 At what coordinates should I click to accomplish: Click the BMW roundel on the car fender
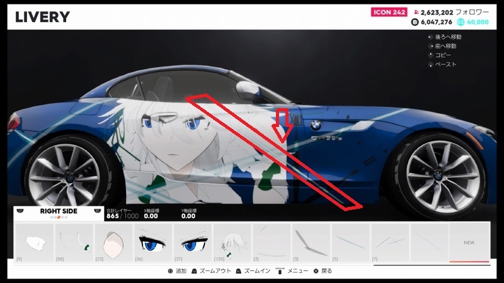pyautogui.click(x=316, y=125)
